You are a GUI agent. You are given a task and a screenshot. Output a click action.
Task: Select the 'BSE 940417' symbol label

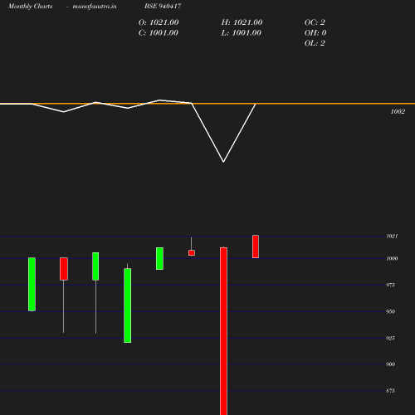point(163,6)
